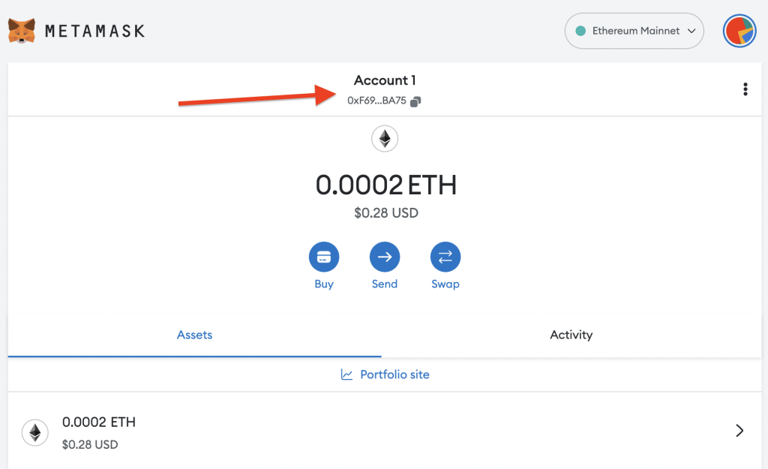Click the chart icon beside Portfolio site

click(346, 374)
